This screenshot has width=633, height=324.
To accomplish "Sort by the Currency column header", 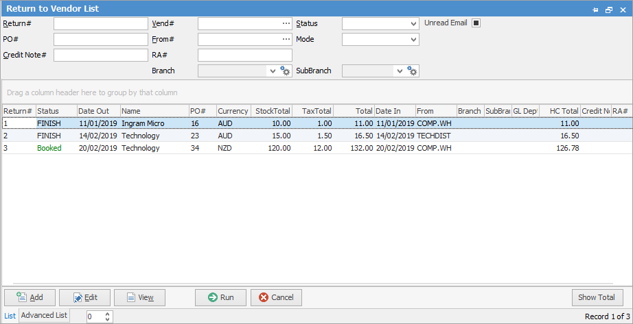I will (x=233, y=111).
